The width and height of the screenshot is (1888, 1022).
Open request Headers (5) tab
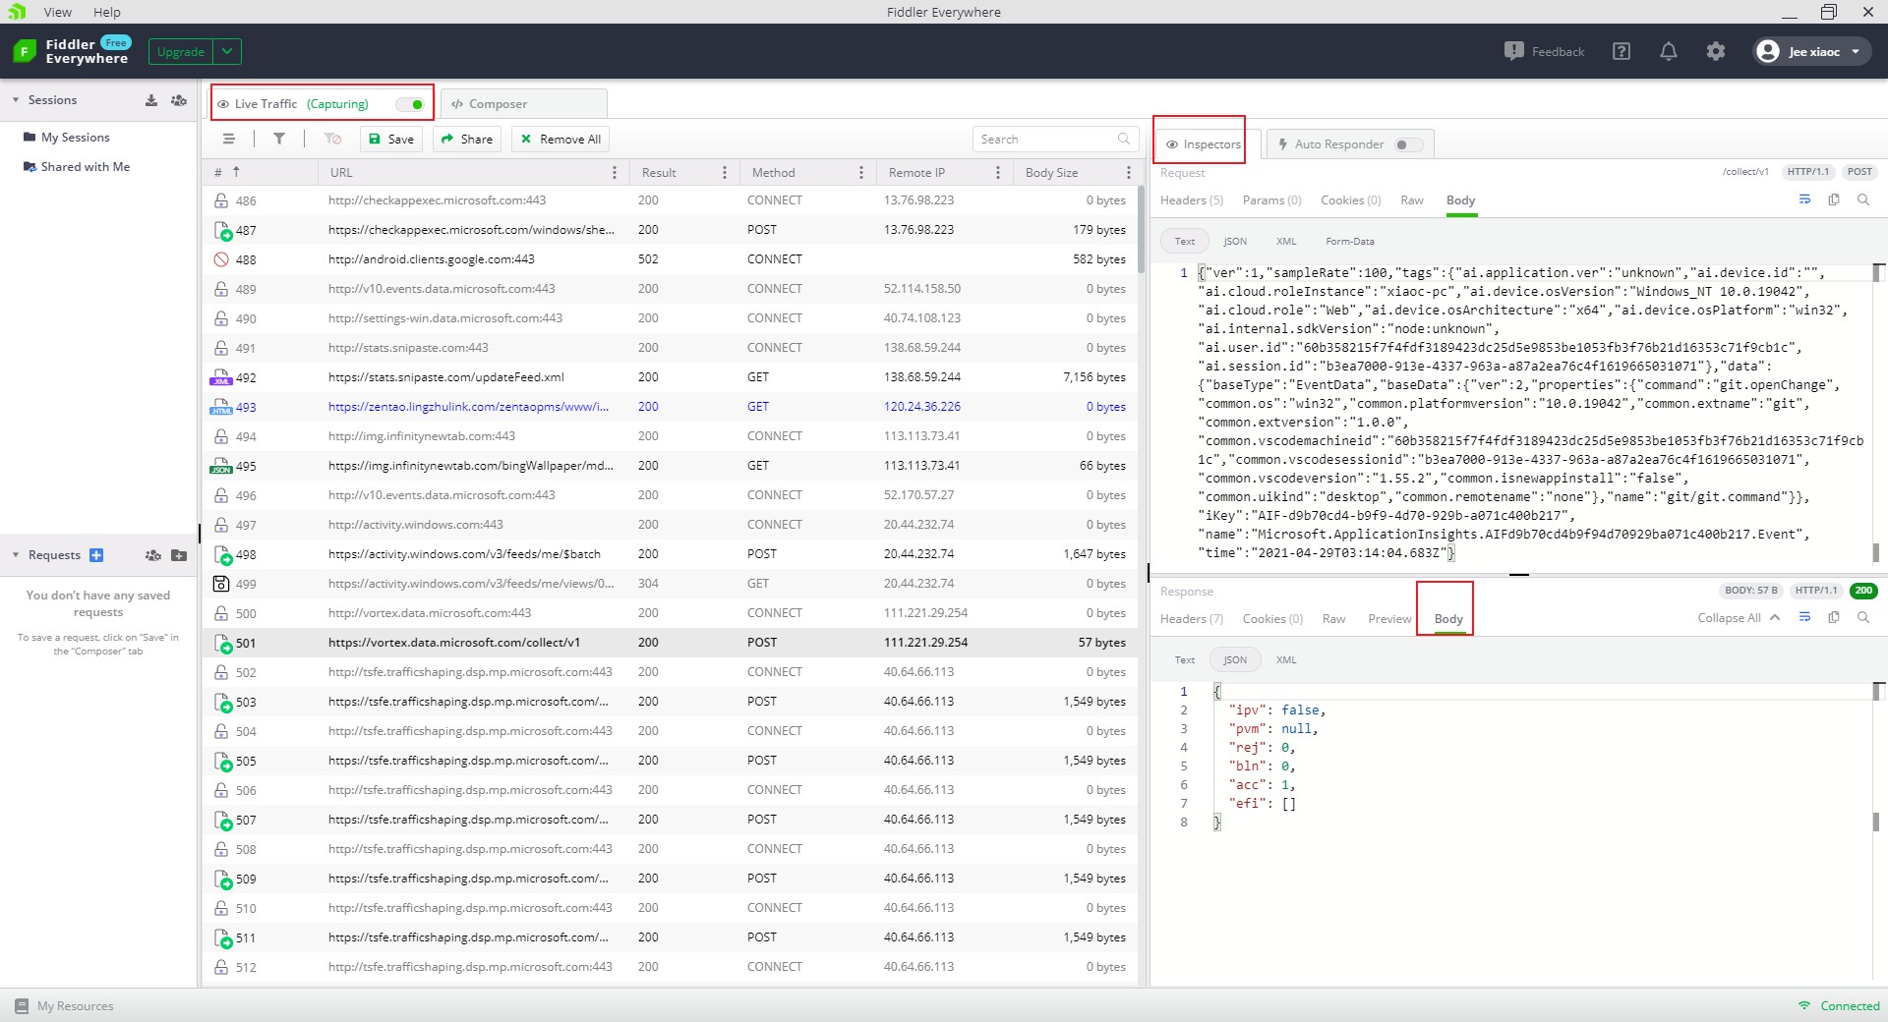point(1192,199)
